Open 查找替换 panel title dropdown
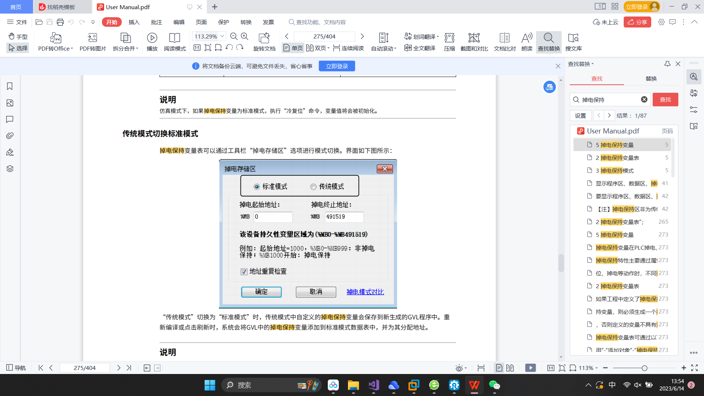Viewport: 704px width, 396px height. click(593, 64)
